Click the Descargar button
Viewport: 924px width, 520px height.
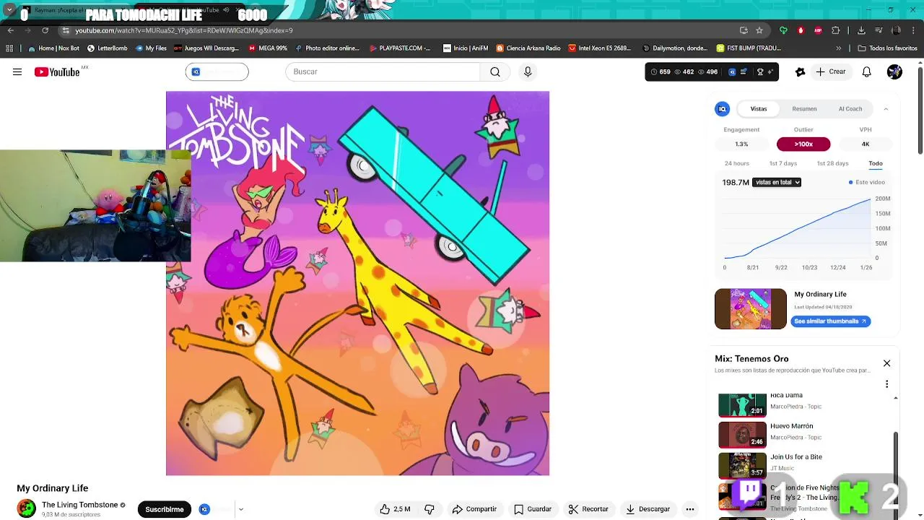pos(648,509)
